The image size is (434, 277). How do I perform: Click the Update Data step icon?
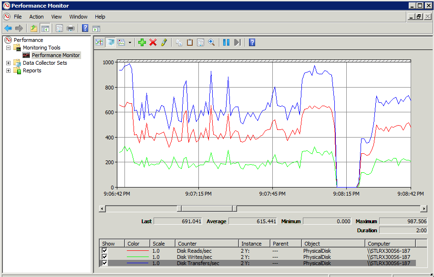click(x=238, y=42)
